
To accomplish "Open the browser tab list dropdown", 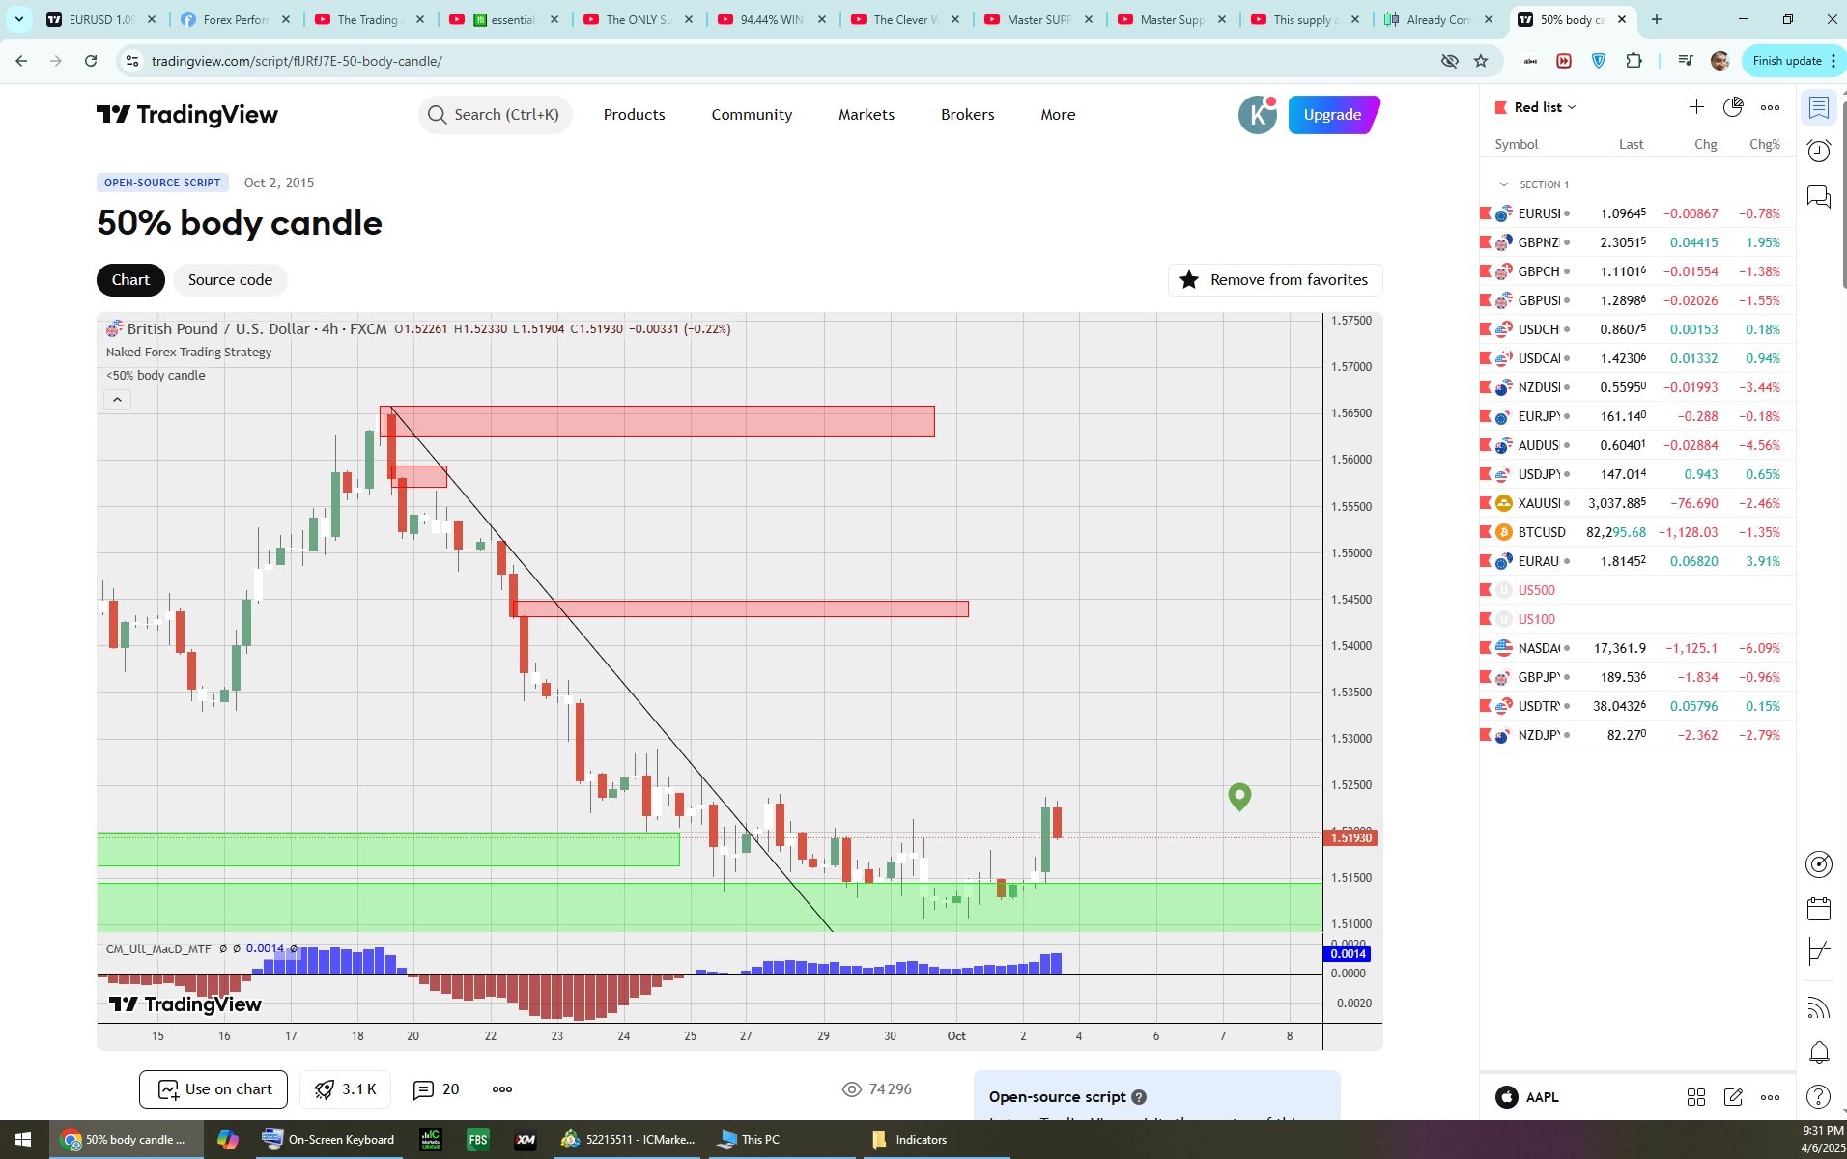I will click(x=18, y=19).
